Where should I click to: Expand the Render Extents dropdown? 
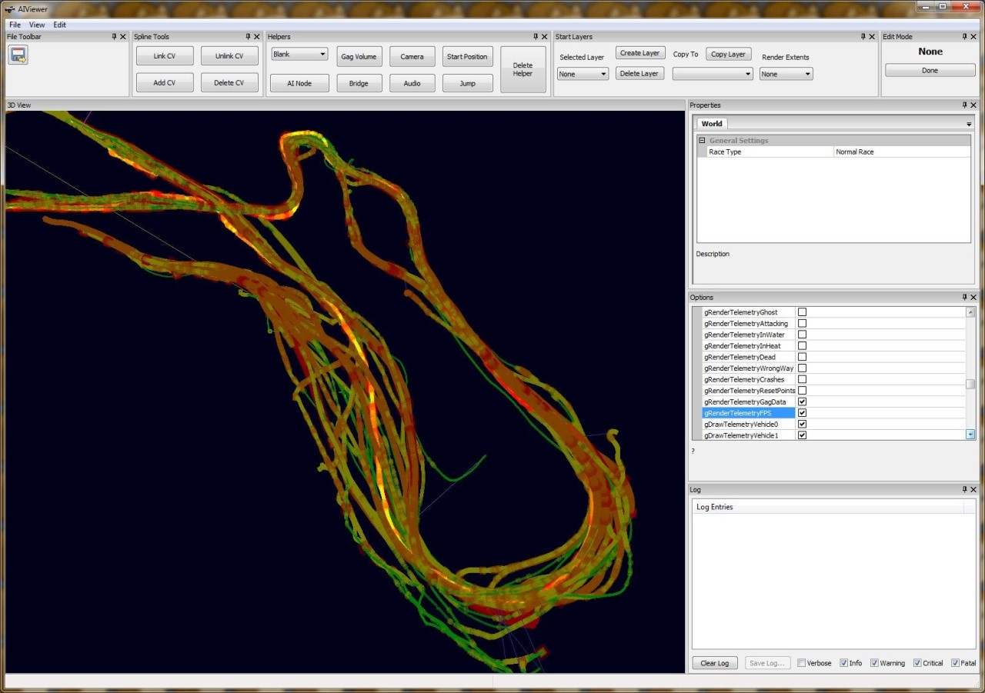point(786,74)
